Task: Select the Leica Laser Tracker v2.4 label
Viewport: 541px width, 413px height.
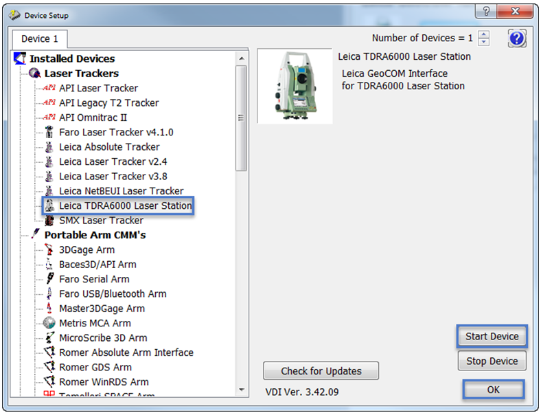Action: pos(113,161)
